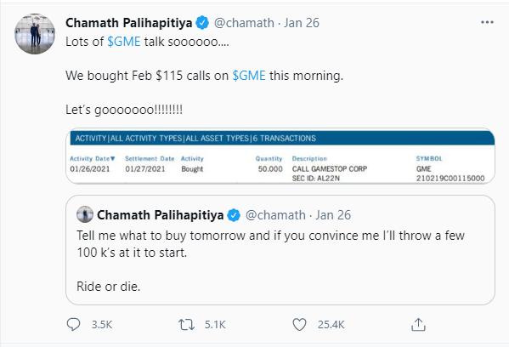Open quoted tweet 'Tell me what to buy'
The image size is (509, 347).
[280, 250]
